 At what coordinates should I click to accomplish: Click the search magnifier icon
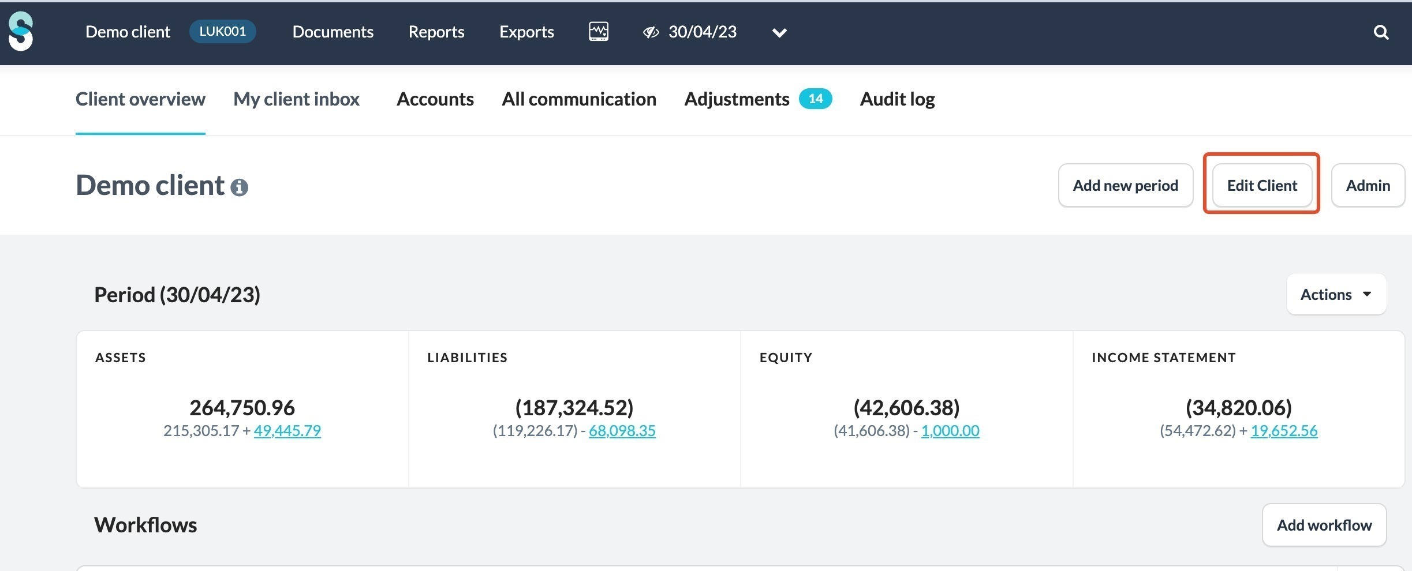click(x=1381, y=32)
